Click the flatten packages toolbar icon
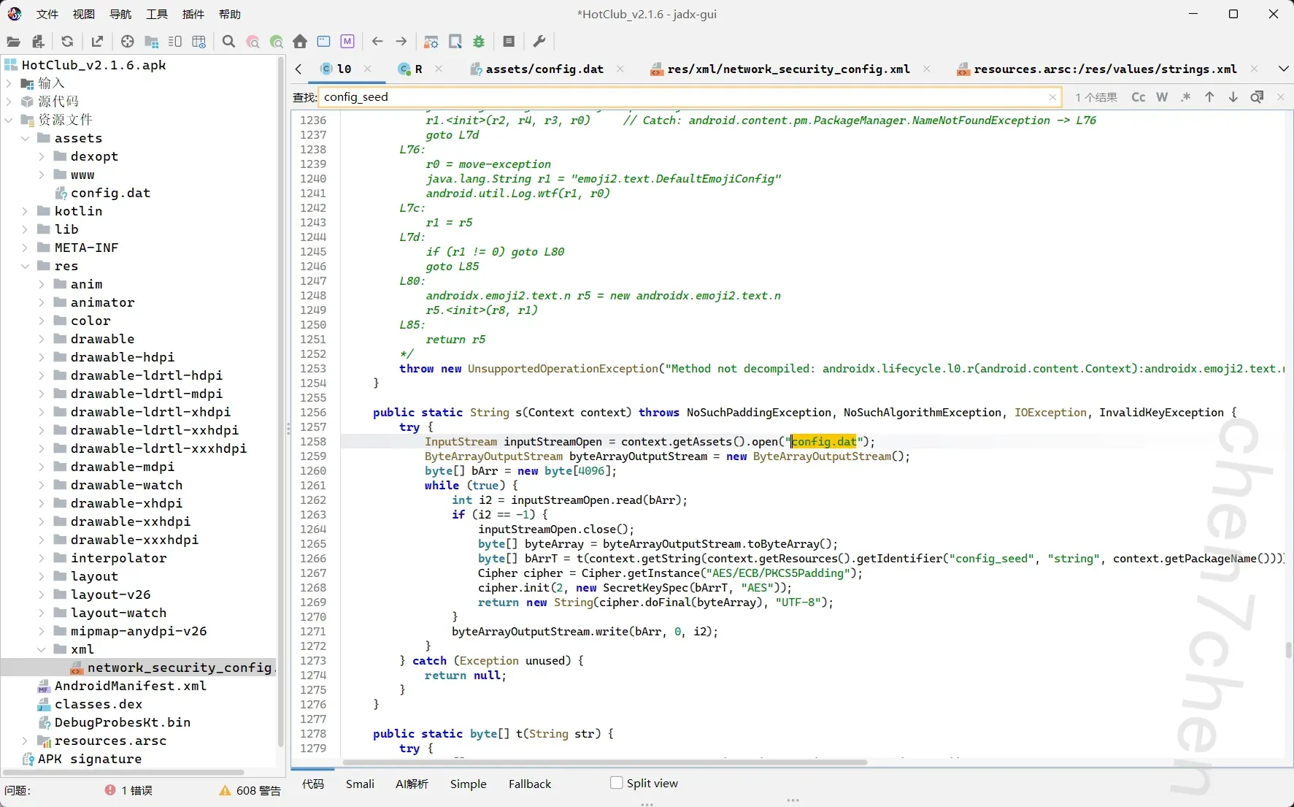Viewport: 1294px width, 807px height. point(152,42)
